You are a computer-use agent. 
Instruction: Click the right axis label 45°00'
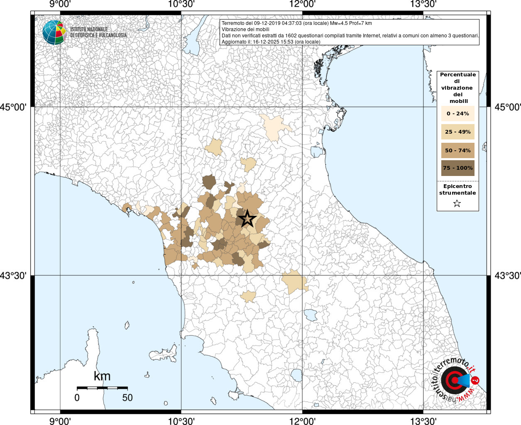pos(507,107)
